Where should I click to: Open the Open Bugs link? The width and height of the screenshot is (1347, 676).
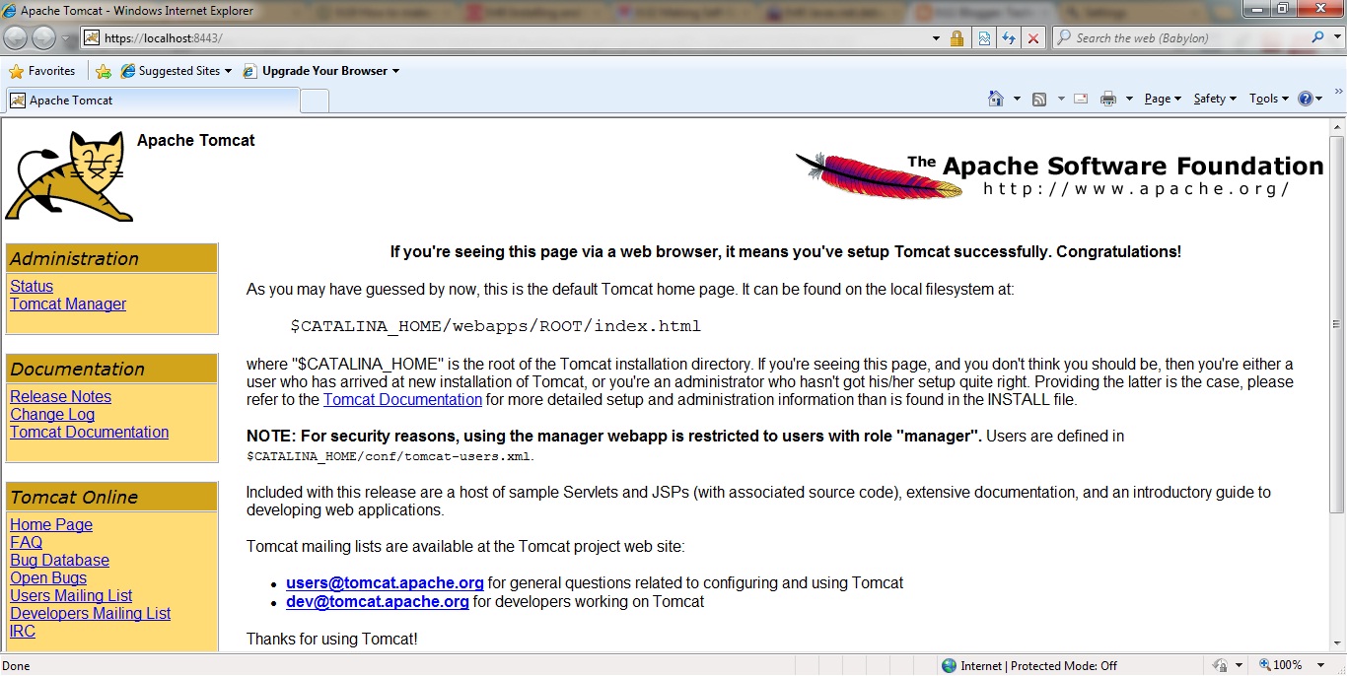pyautogui.click(x=48, y=577)
